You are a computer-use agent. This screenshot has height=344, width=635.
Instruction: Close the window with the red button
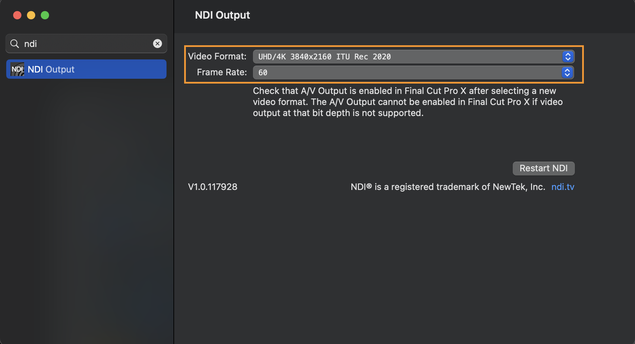coord(17,15)
